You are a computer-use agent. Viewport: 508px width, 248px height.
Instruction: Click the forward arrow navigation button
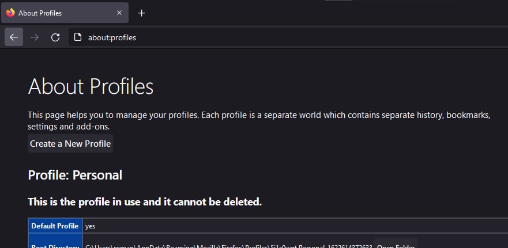[x=35, y=37]
